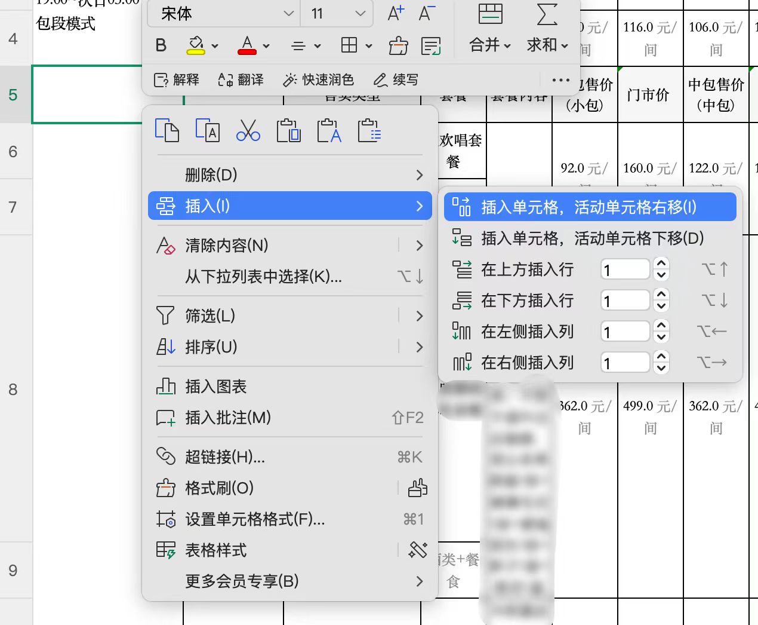Click the format painter brush beside 格式刷
This screenshot has width=758, height=625.
click(x=417, y=488)
